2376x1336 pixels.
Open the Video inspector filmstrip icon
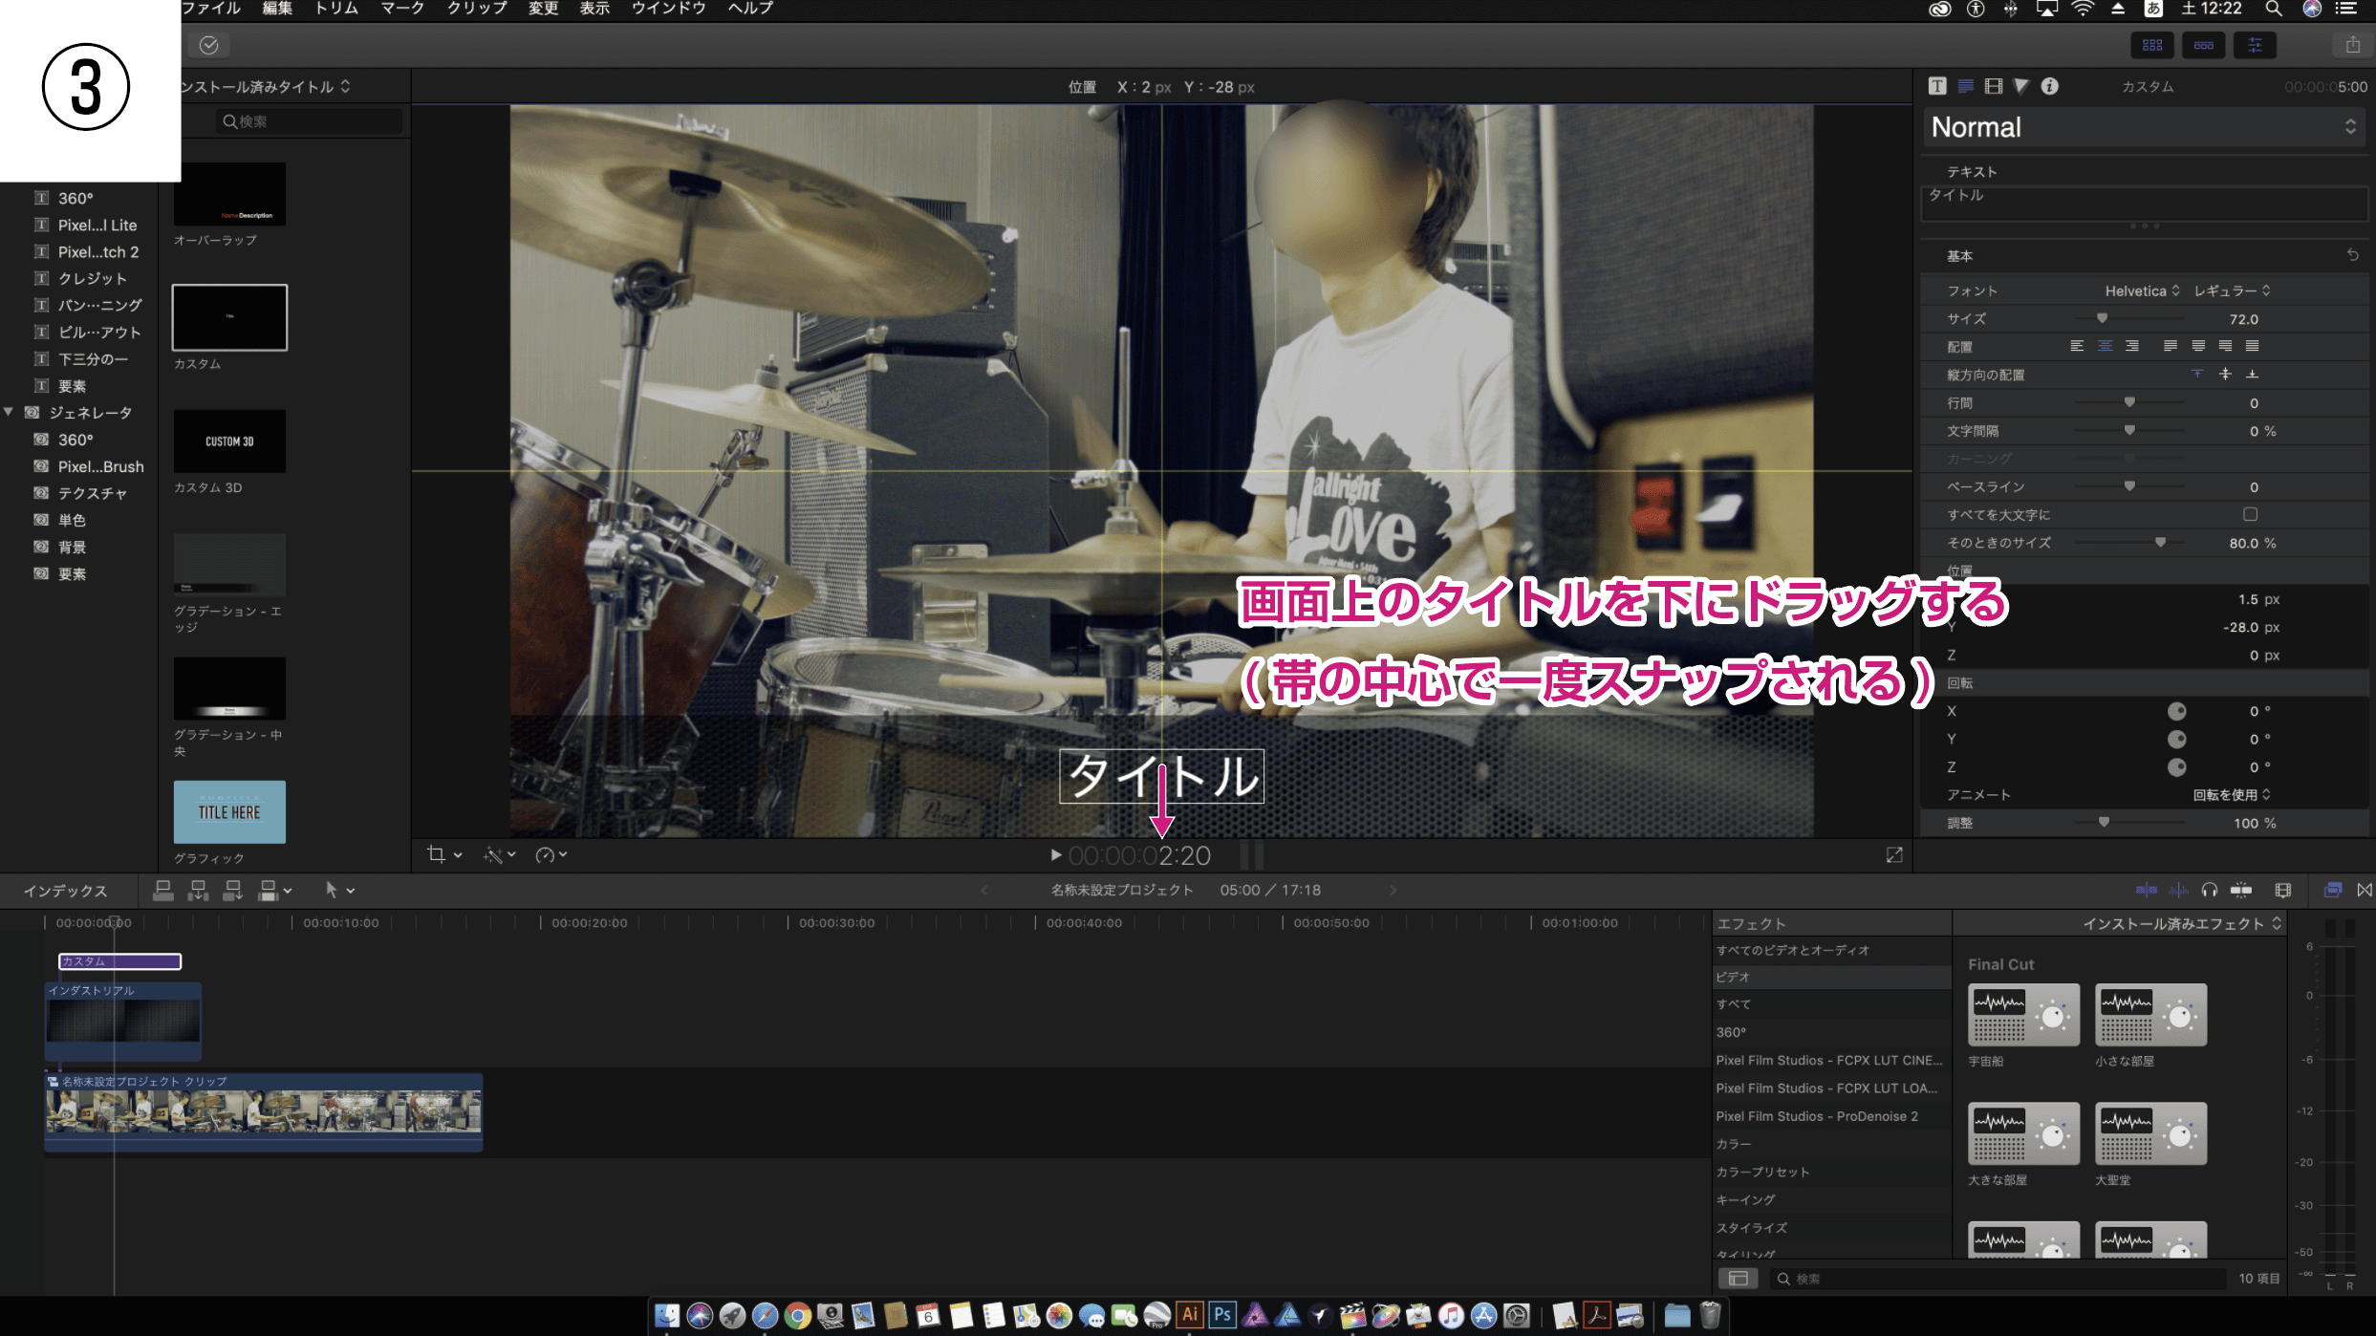pos(1993,86)
